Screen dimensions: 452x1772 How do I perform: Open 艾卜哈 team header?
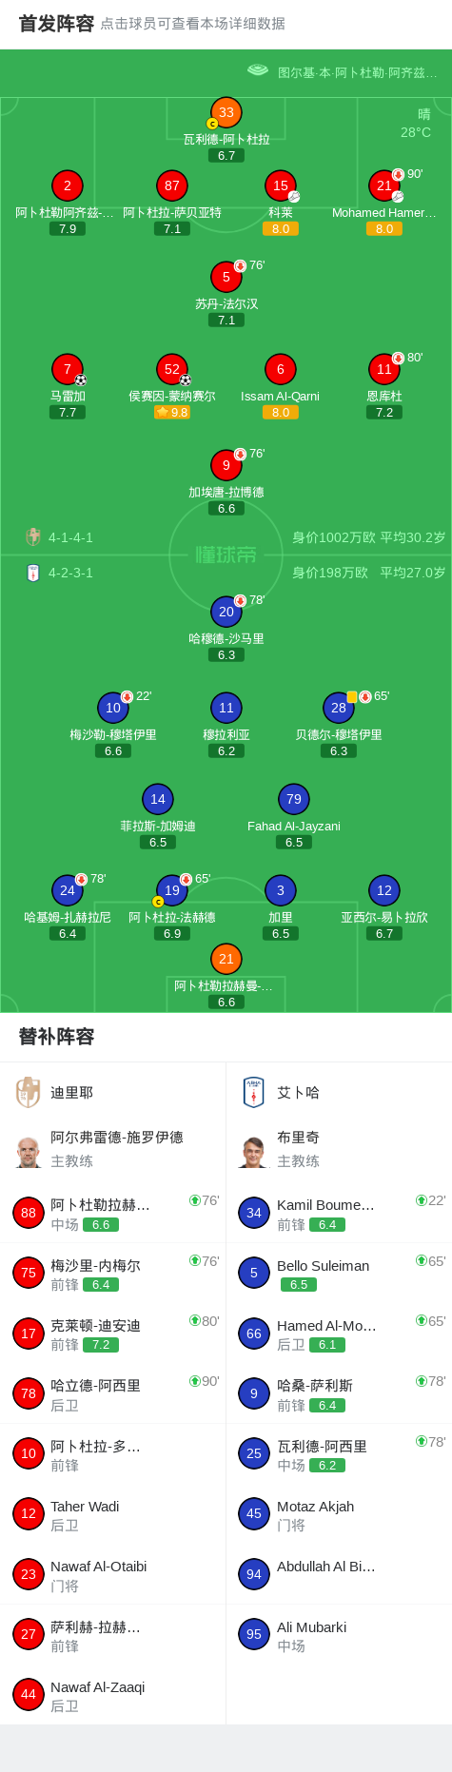click(339, 1092)
